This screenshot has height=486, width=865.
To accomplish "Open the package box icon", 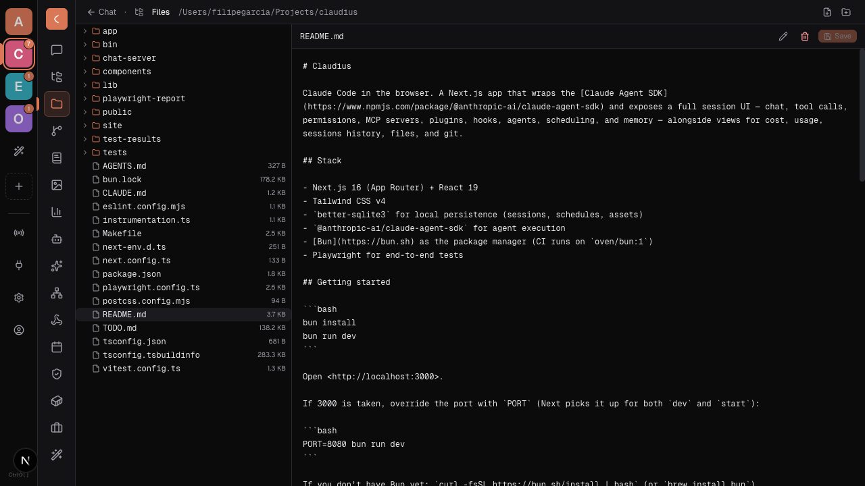I will pos(57,401).
